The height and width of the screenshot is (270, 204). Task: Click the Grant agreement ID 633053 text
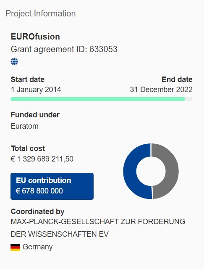[x=64, y=50]
